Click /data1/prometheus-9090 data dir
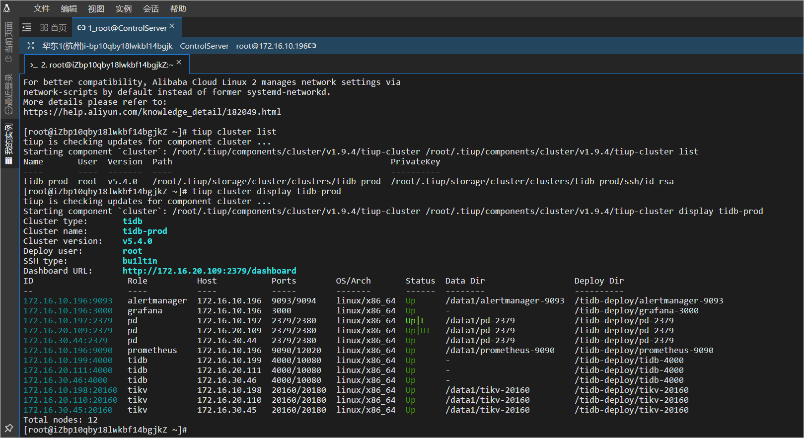 [x=500, y=350]
